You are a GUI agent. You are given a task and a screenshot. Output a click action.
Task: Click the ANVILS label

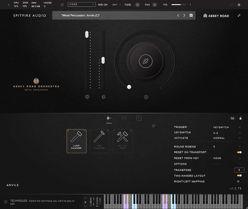click(13, 185)
